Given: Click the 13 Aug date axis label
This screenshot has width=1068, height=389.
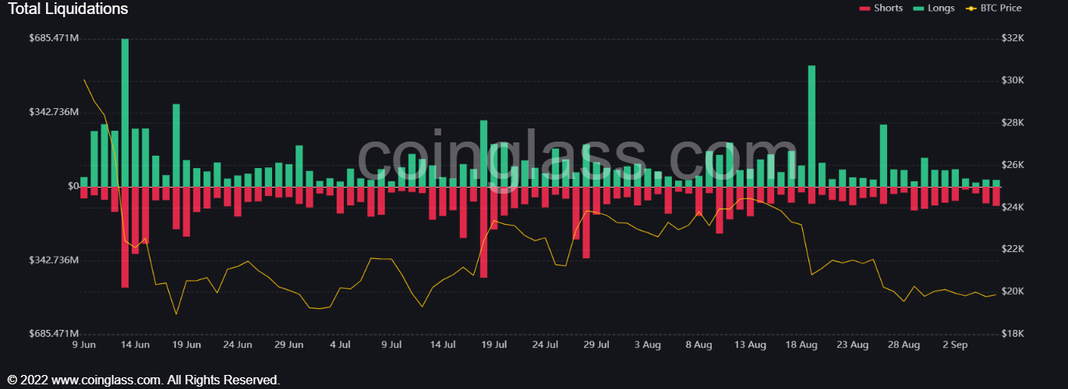Looking at the screenshot, I should [x=750, y=345].
